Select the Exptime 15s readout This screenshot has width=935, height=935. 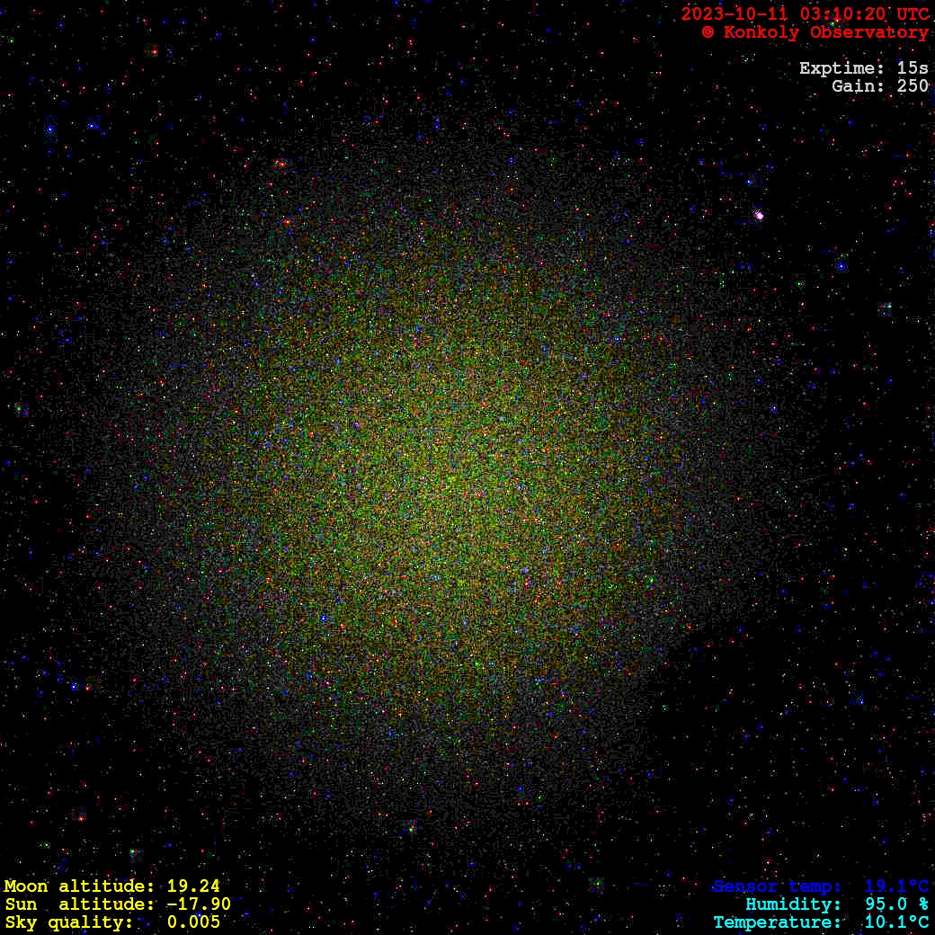[863, 68]
